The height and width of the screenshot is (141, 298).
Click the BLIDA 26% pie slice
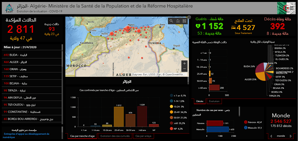261,68
